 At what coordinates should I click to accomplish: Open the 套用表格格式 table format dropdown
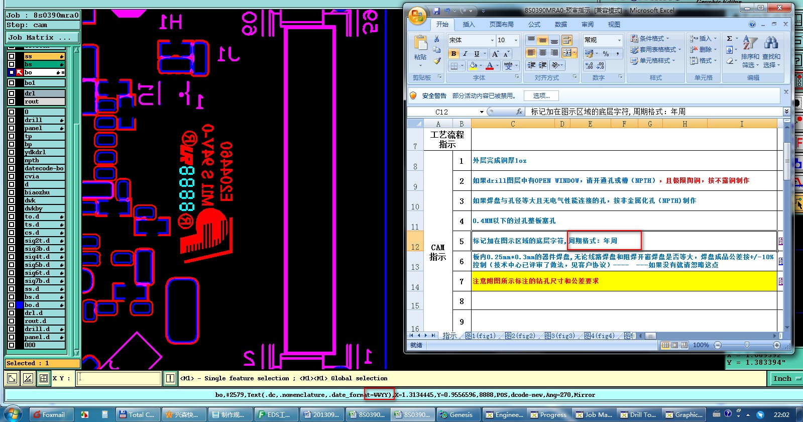coord(656,50)
